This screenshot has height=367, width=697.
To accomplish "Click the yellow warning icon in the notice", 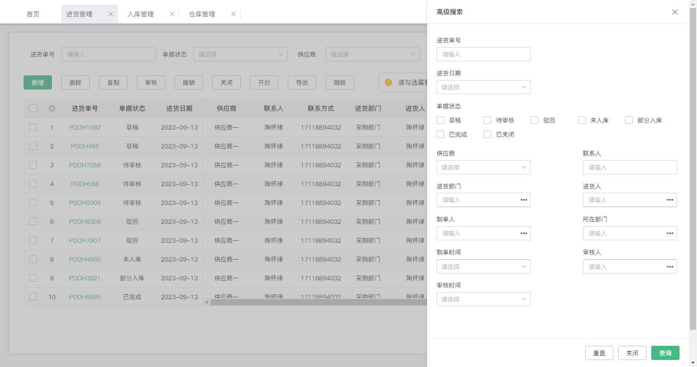I will [x=388, y=82].
